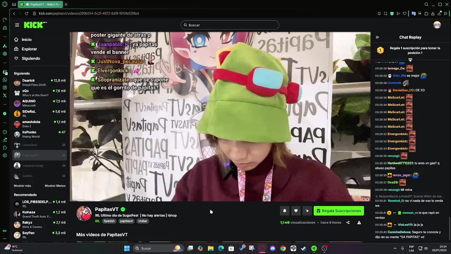Open Steam from Windows taskbar
Viewport: 451px width, 254px height.
(x=304, y=248)
